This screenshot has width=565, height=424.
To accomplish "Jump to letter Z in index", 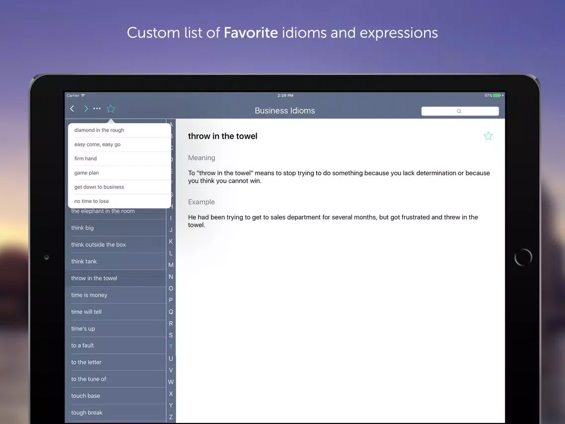I will pyautogui.click(x=171, y=417).
